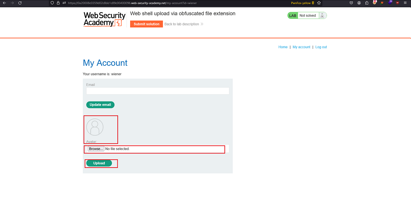Open Back to lab description
The image size is (411, 210).
[182, 24]
